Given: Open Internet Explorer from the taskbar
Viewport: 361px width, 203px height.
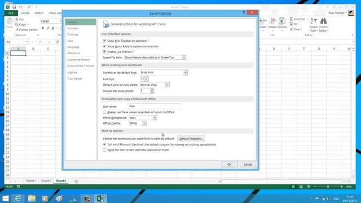Looking at the screenshot, I should (x=17, y=198).
